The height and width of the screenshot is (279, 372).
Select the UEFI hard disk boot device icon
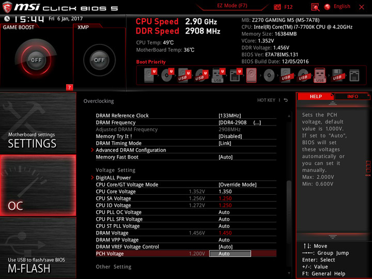[151, 75]
